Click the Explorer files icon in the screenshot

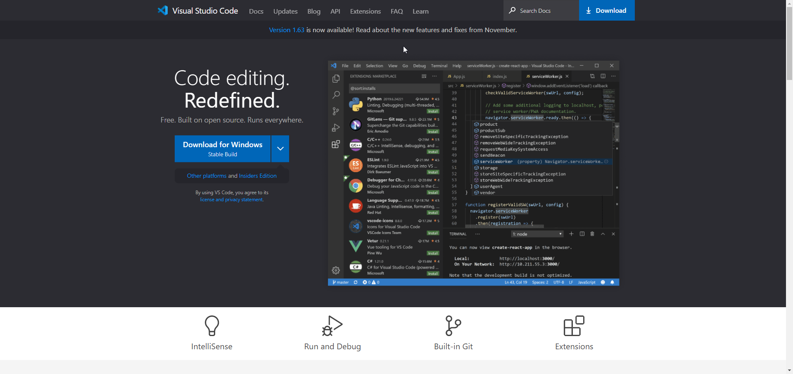tap(336, 78)
